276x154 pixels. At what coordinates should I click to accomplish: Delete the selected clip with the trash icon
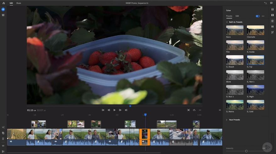3,139
